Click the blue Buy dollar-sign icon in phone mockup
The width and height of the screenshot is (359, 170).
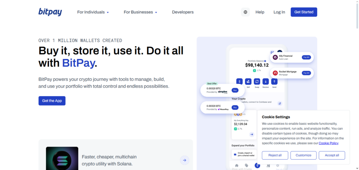pyautogui.click(x=239, y=81)
